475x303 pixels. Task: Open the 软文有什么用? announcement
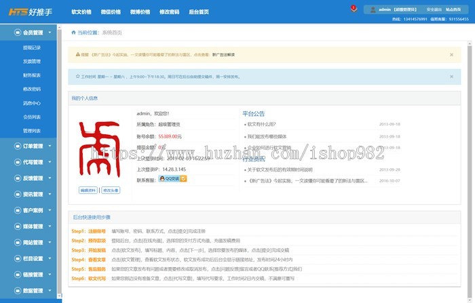261,124
